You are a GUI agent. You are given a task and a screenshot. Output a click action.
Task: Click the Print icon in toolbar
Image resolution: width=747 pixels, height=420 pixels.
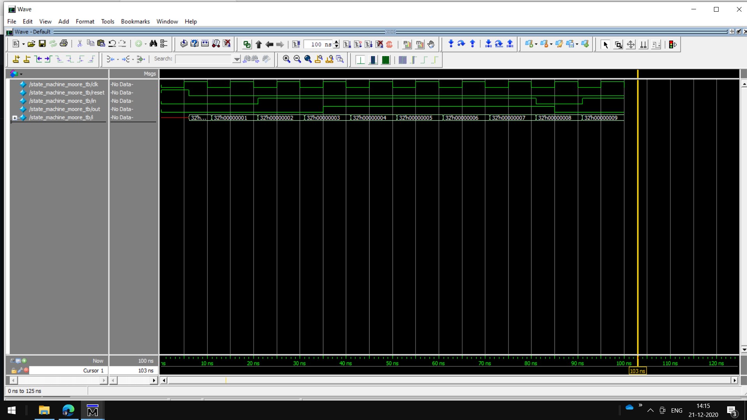point(64,44)
